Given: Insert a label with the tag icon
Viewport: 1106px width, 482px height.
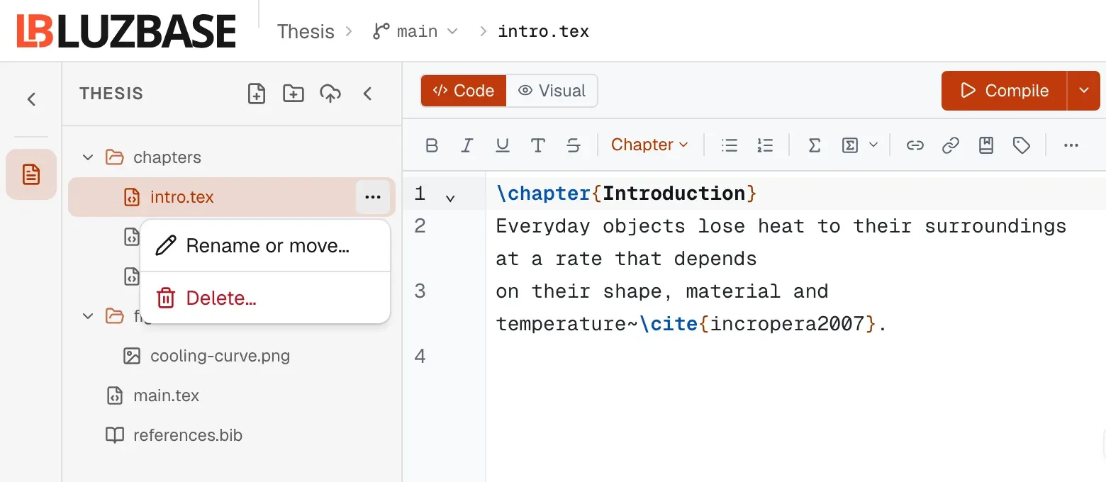Looking at the screenshot, I should pyautogui.click(x=1022, y=145).
